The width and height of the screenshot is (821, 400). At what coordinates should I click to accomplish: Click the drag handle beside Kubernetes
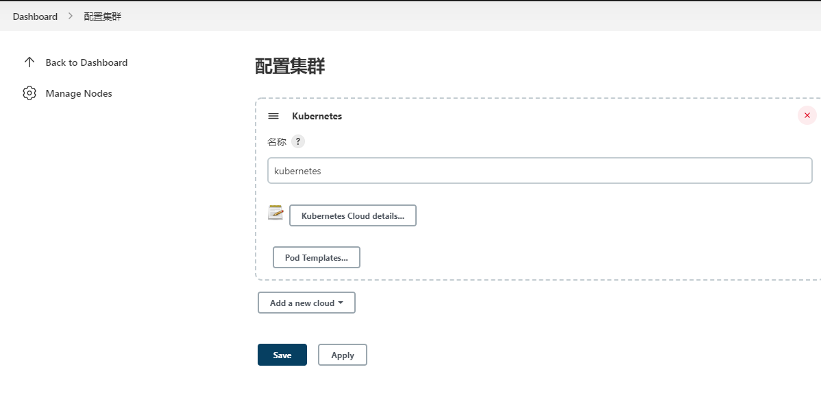pyautogui.click(x=273, y=116)
